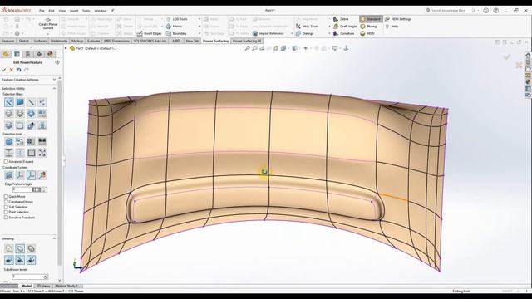Open the Insert menu

click(74, 11)
